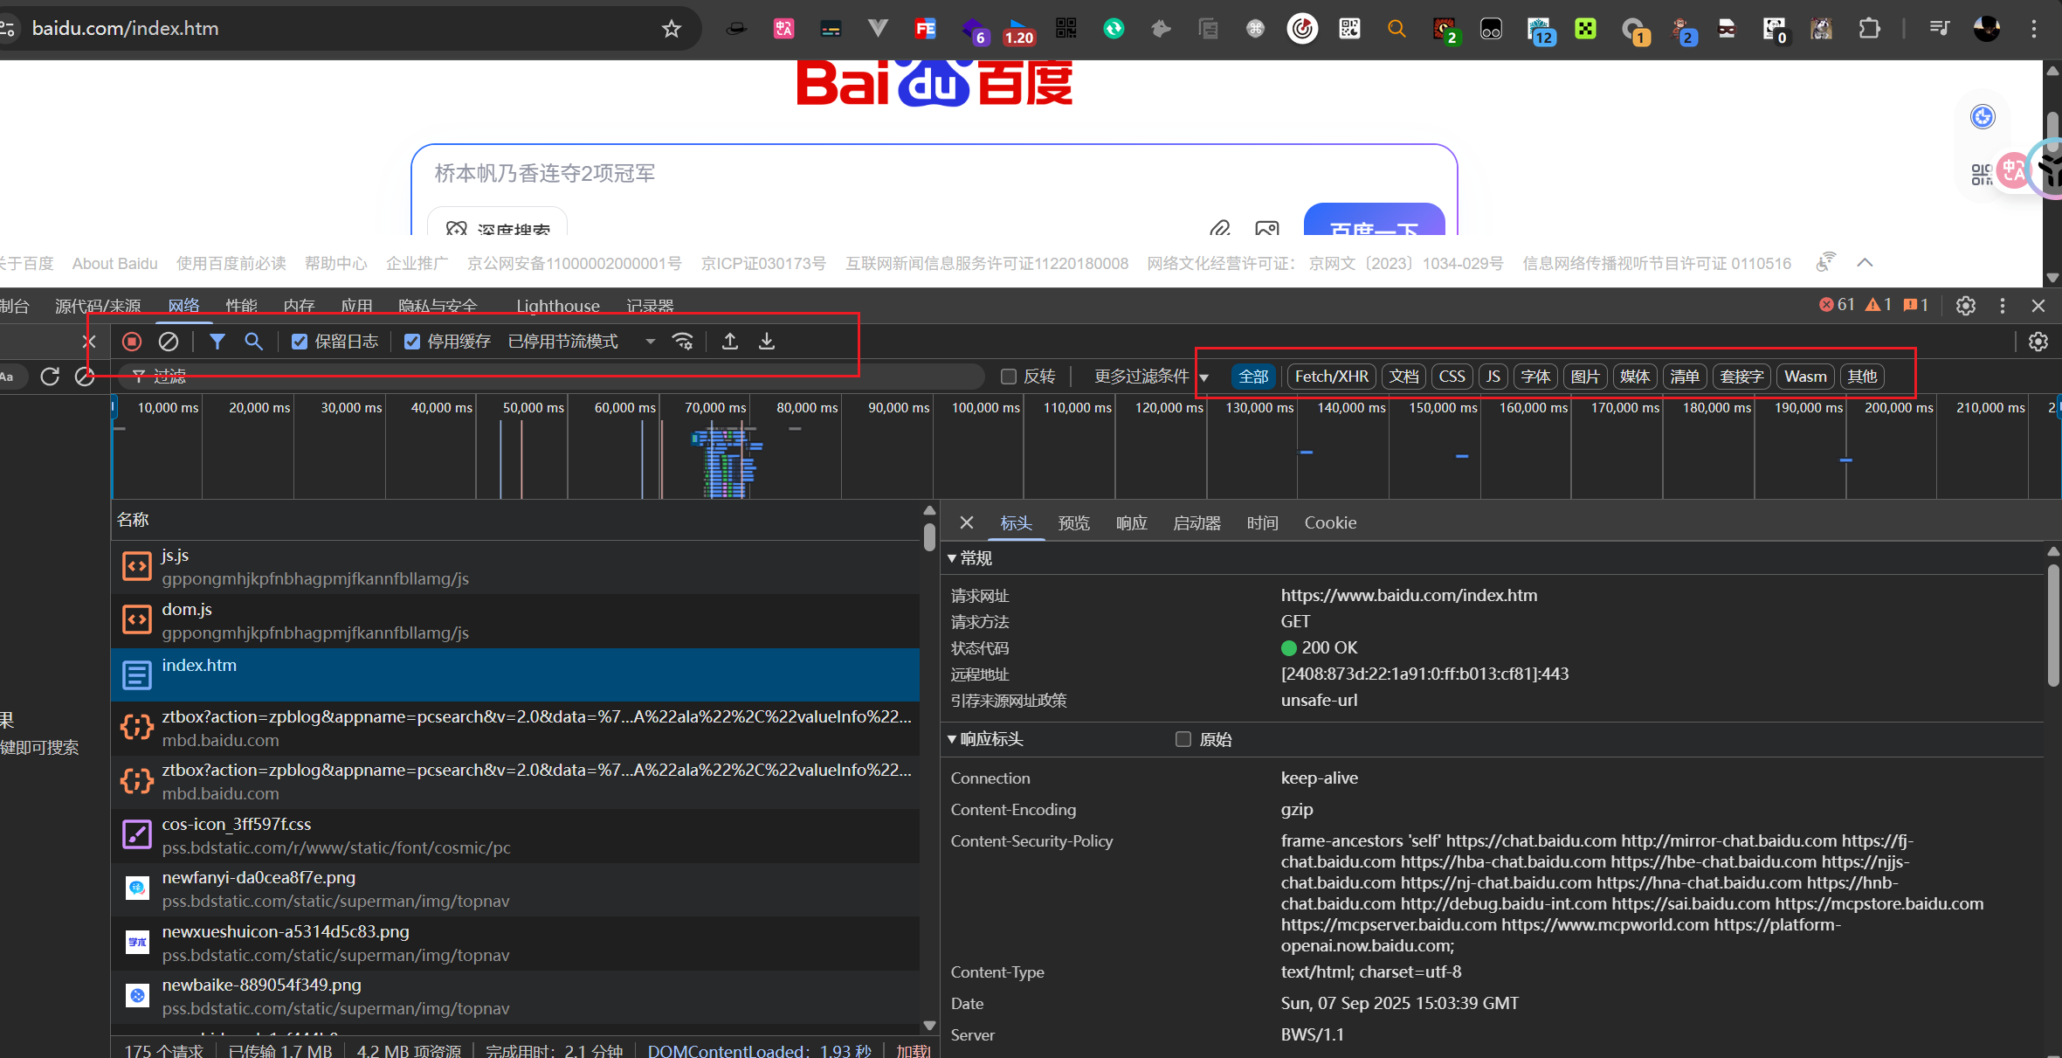The height and width of the screenshot is (1058, 2062).
Task: Stop recording network log
Action: pos(132,342)
